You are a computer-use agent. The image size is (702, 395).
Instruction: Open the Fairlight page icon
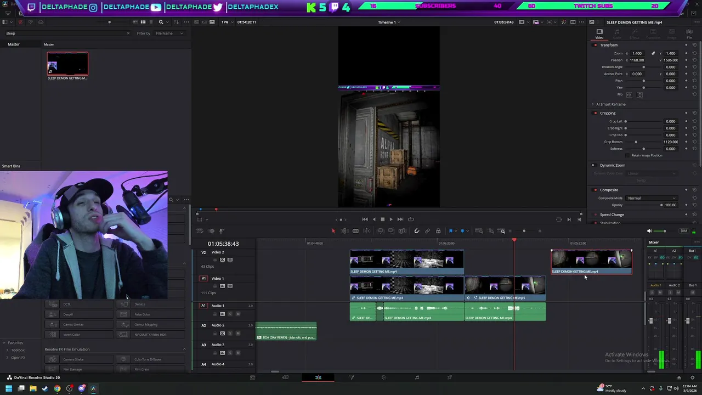pos(417,377)
